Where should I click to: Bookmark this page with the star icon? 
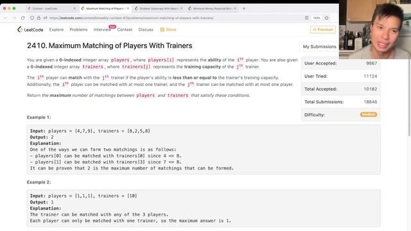[x=327, y=18]
